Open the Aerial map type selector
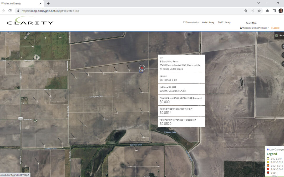This screenshot has width=284, height=177. [279, 35]
